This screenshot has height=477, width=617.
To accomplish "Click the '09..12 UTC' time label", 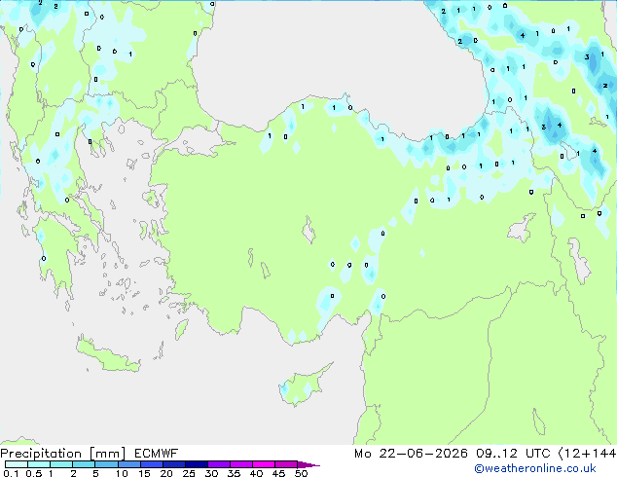I will tap(513, 454).
